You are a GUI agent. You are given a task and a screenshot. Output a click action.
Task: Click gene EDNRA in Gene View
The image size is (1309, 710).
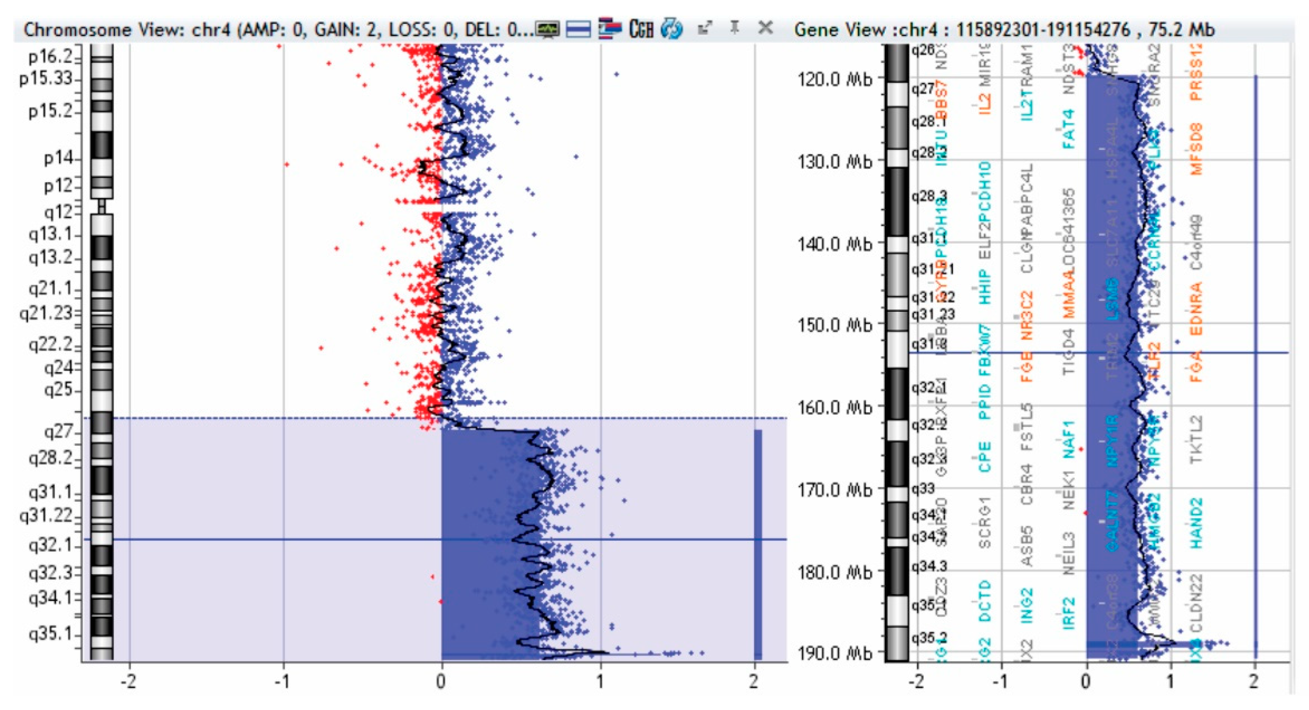point(1196,309)
